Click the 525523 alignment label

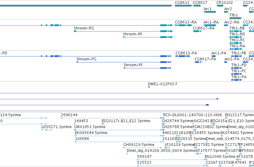[x=144, y=163]
